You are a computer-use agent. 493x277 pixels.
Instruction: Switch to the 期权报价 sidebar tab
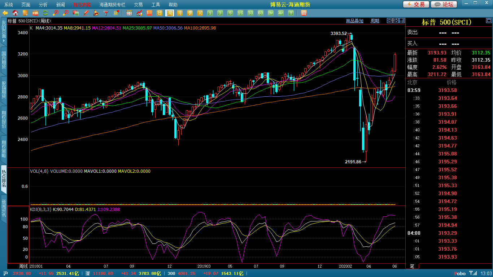pyautogui.click(x=4, y=120)
